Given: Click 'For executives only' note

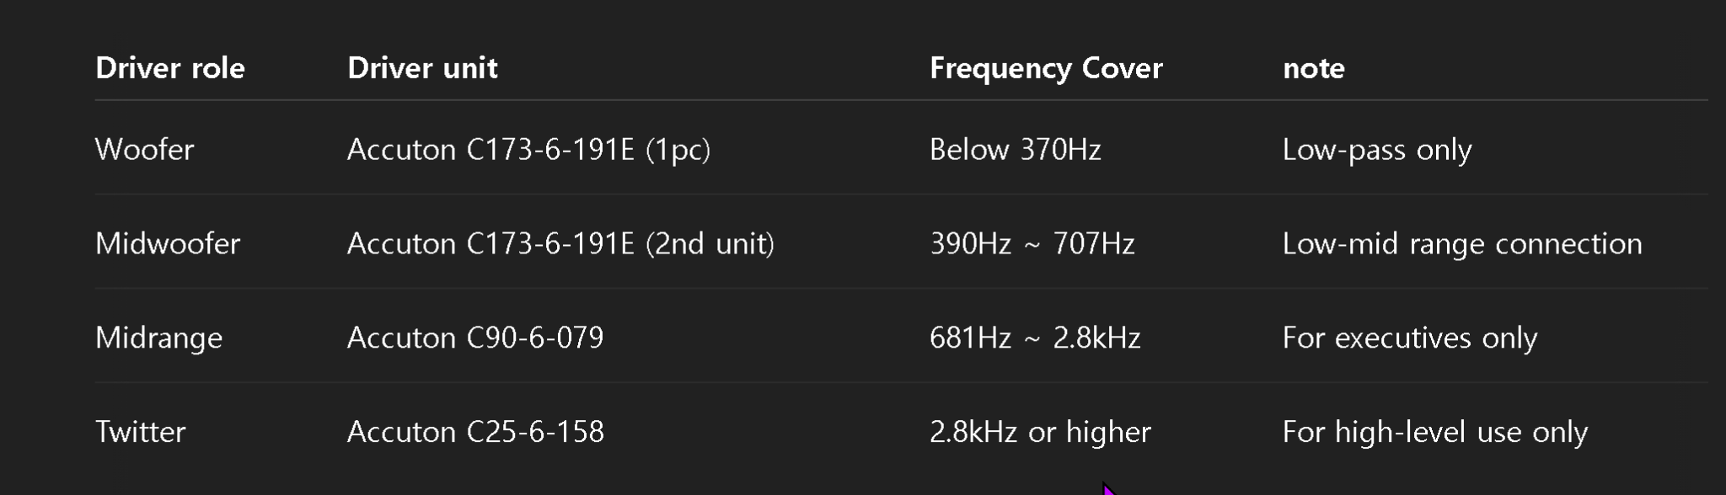Looking at the screenshot, I should (x=1410, y=338).
